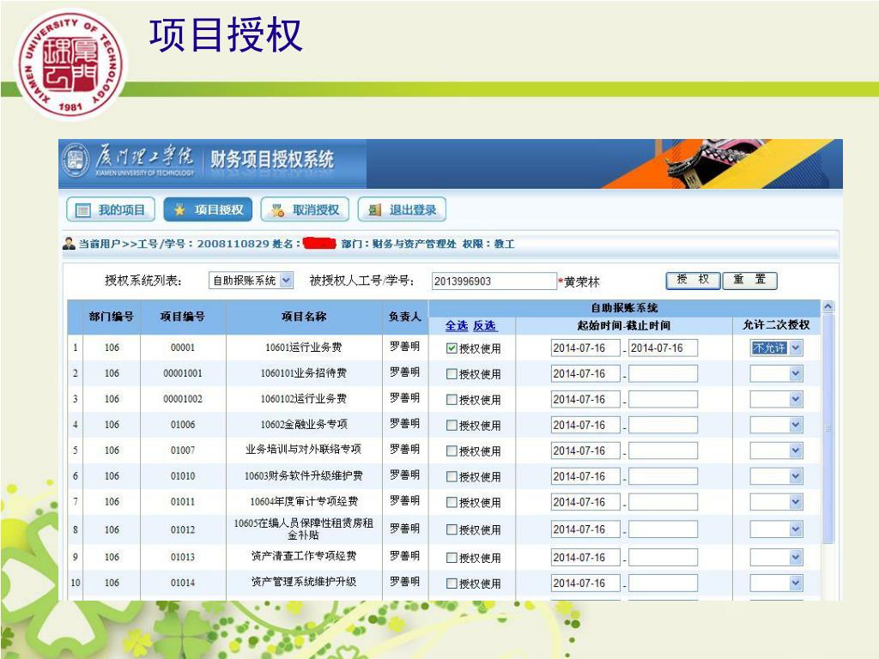
Task: Check 授权使用 for 资产清查工作专项经费
Action: coord(452,558)
